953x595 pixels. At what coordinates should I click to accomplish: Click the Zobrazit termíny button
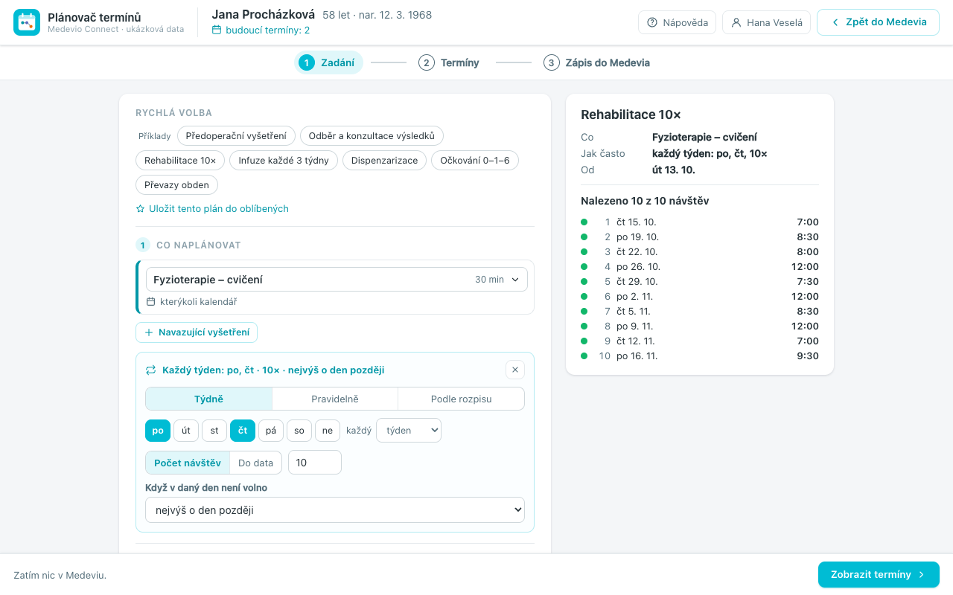[x=879, y=575]
